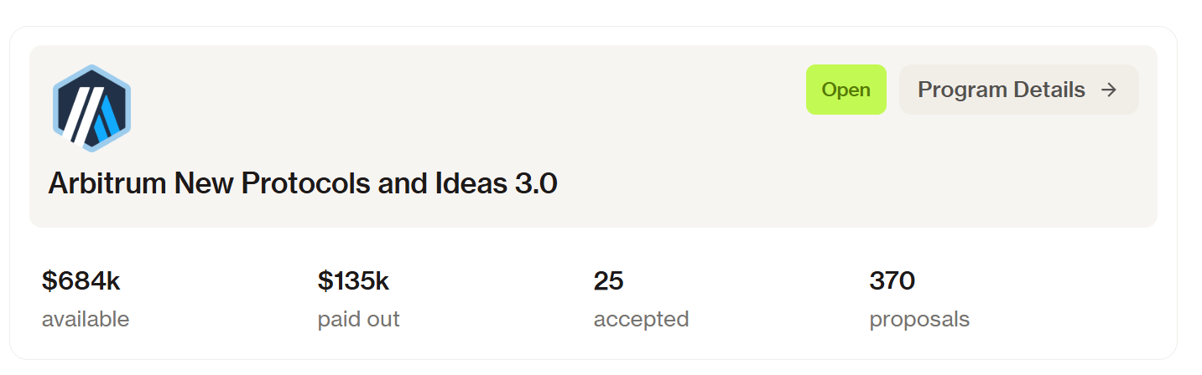Screen dimensions: 1202x375
Task: Click the $684k available amount
Action: (x=81, y=281)
